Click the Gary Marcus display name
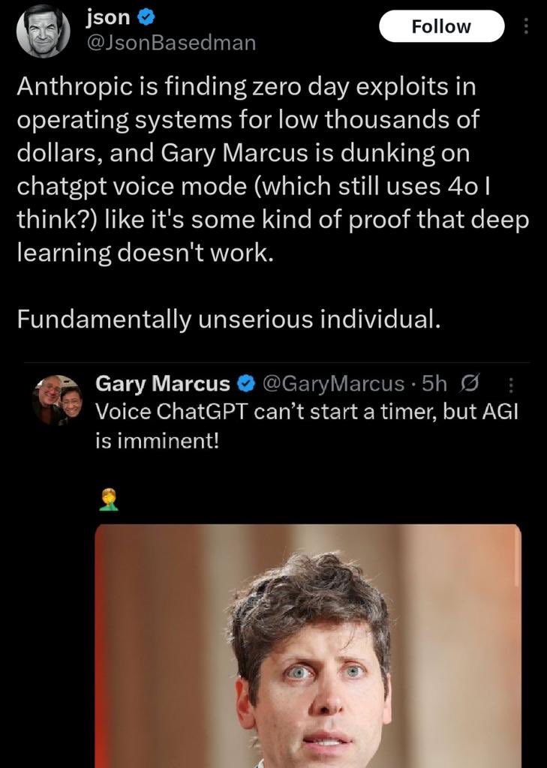Screen dimensions: 547x768 pyautogui.click(x=163, y=384)
